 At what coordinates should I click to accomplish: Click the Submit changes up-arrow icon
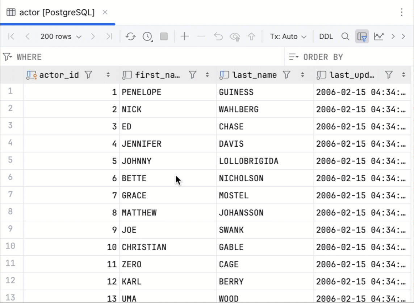(251, 36)
